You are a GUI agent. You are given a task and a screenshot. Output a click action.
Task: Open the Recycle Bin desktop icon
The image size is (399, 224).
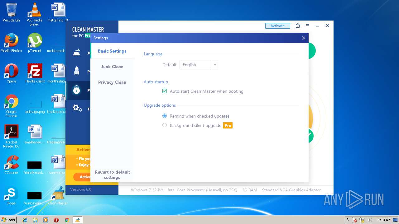pos(11,12)
